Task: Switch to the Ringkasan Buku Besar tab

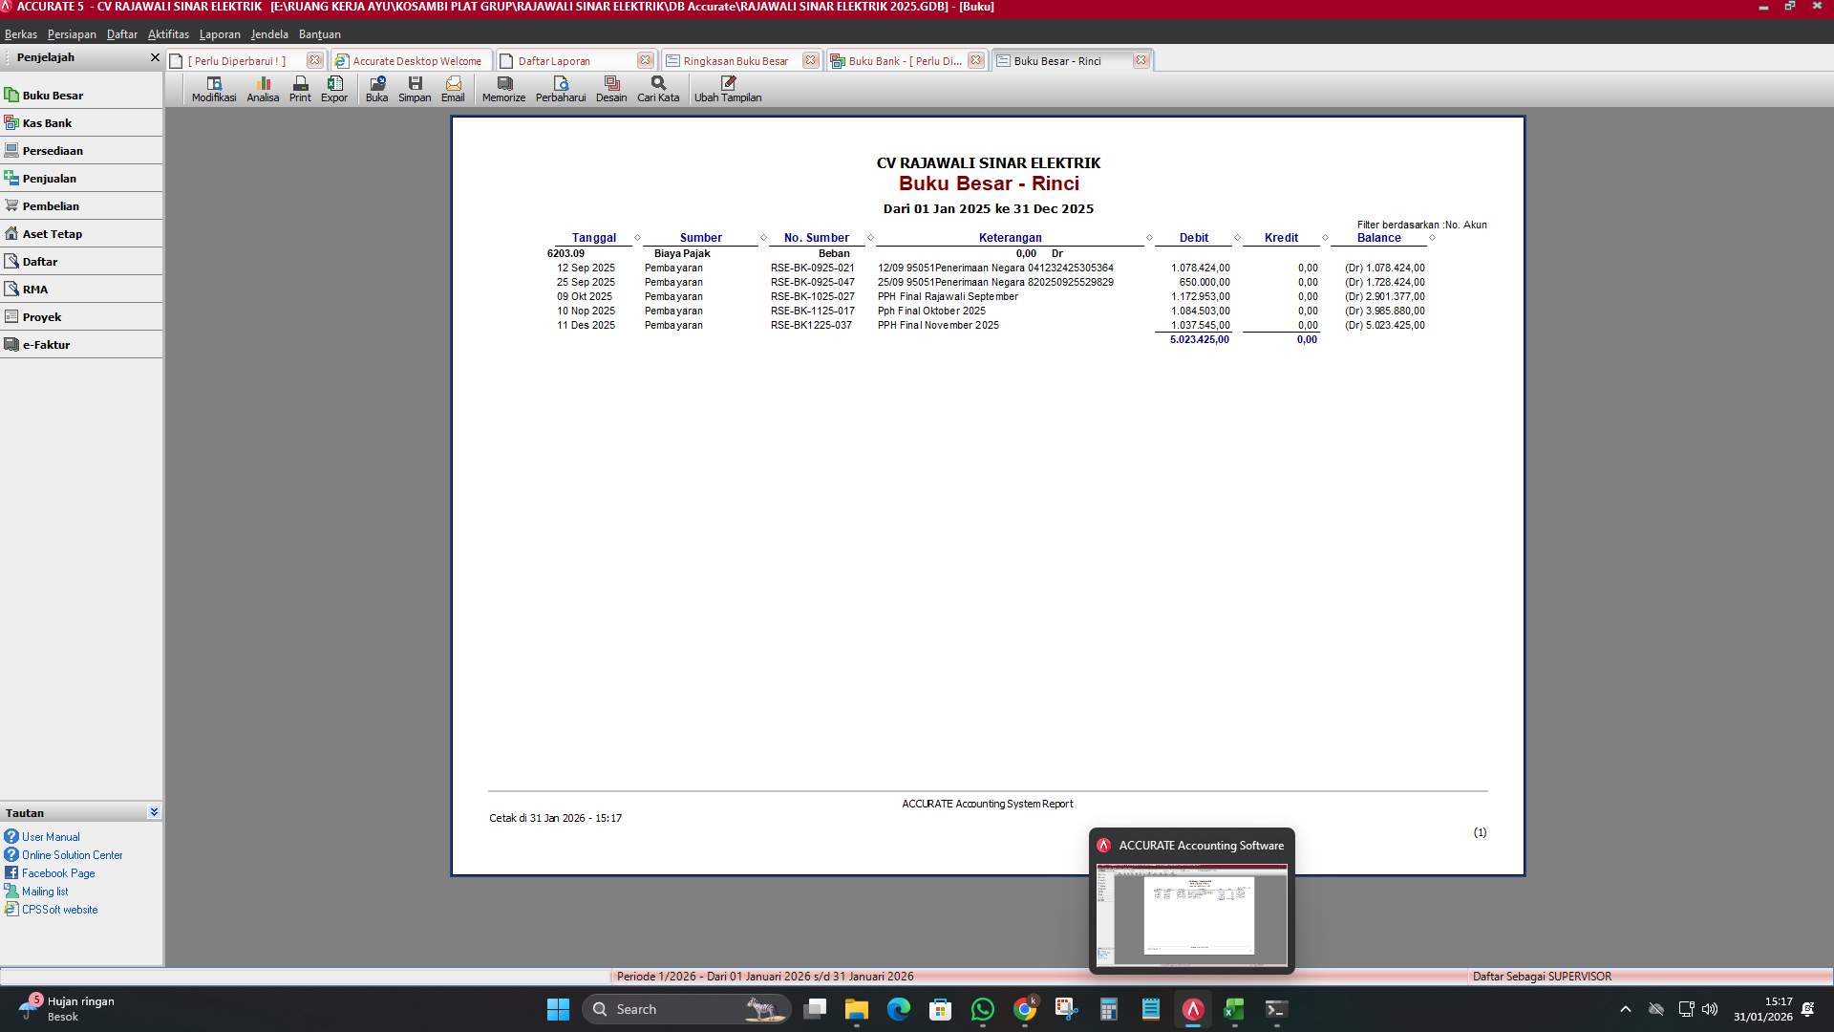Action: click(736, 60)
